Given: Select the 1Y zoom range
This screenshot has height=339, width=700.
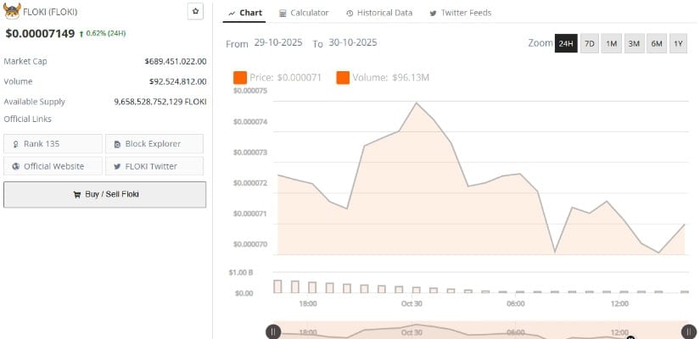Looking at the screenshot, I should coord(678,43).
